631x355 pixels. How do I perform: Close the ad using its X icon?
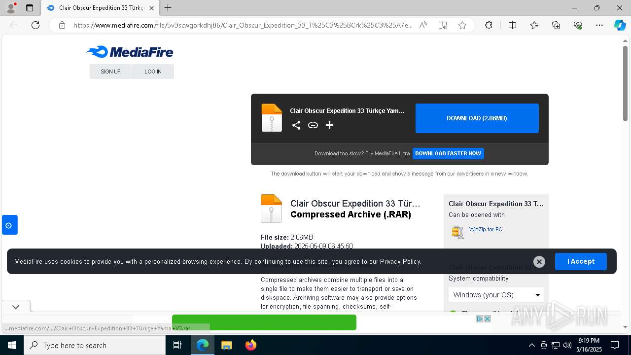click(x=487, y=319)
